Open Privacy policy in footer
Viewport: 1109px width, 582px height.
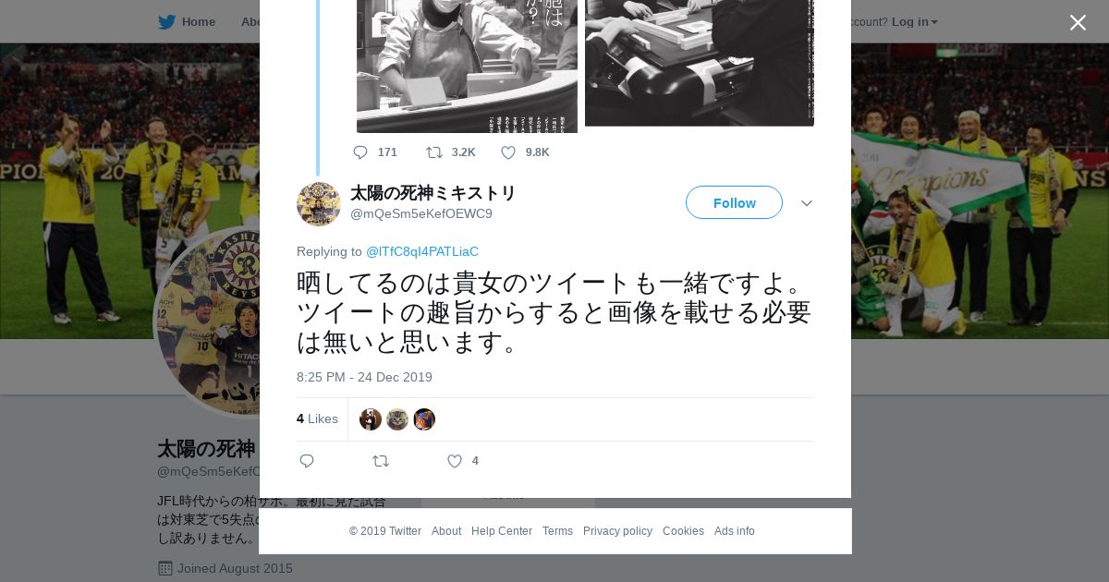coord(617,531)
